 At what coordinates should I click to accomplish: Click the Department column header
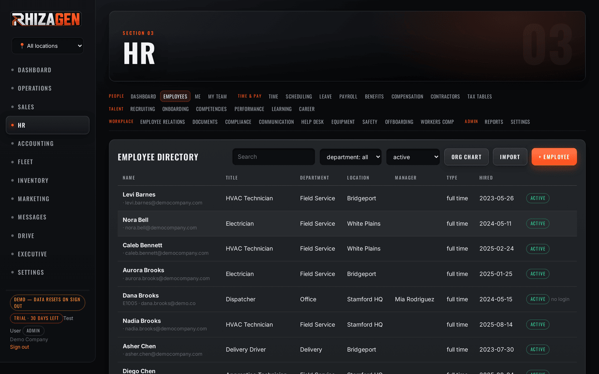(x=314, y=178)
